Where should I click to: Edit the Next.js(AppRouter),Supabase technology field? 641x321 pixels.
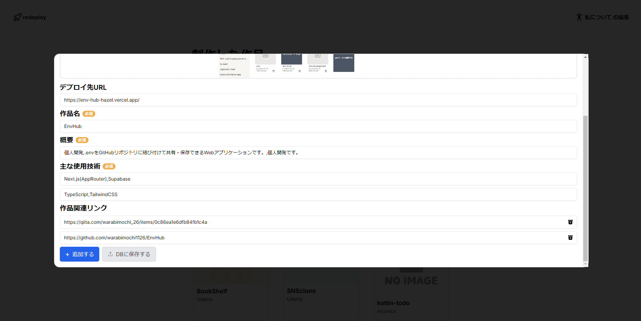click(318, 179)
